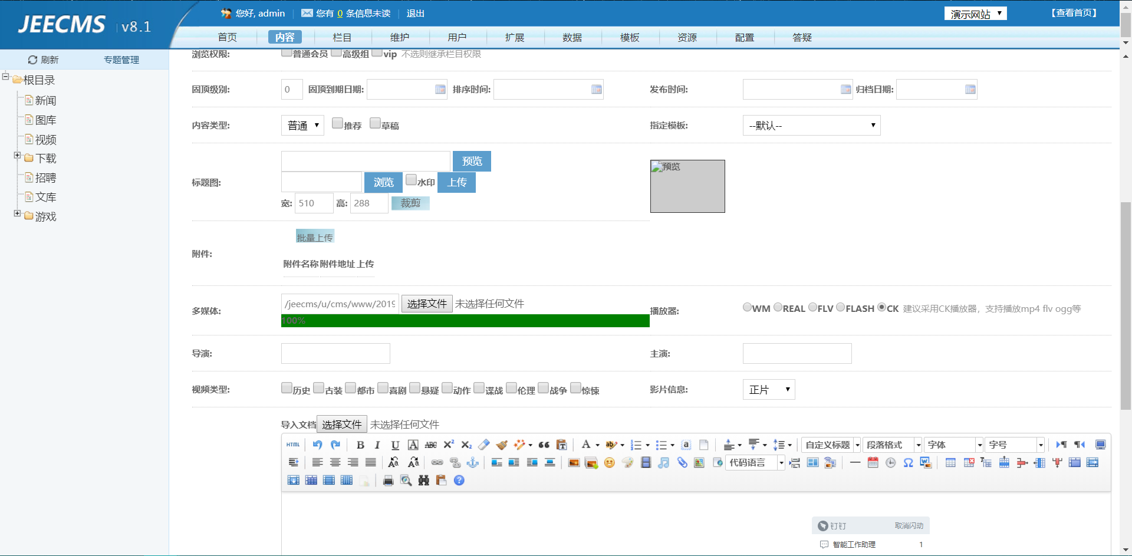The width and height of the screenshot is (1132, 556).
Task: Insert hyperlink with chain icon
Action: [437, 463]
